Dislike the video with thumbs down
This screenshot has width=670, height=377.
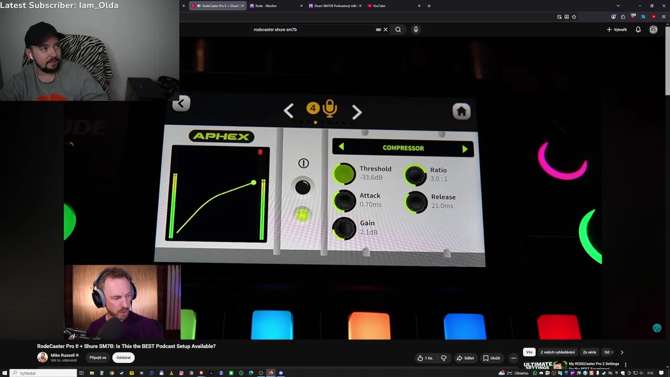[x=444, y=358]
